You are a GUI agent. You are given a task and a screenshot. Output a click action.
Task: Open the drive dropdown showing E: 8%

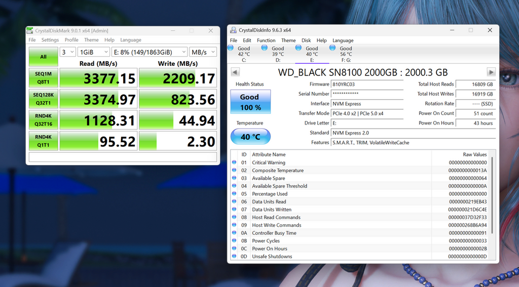[x=150, y=52]
